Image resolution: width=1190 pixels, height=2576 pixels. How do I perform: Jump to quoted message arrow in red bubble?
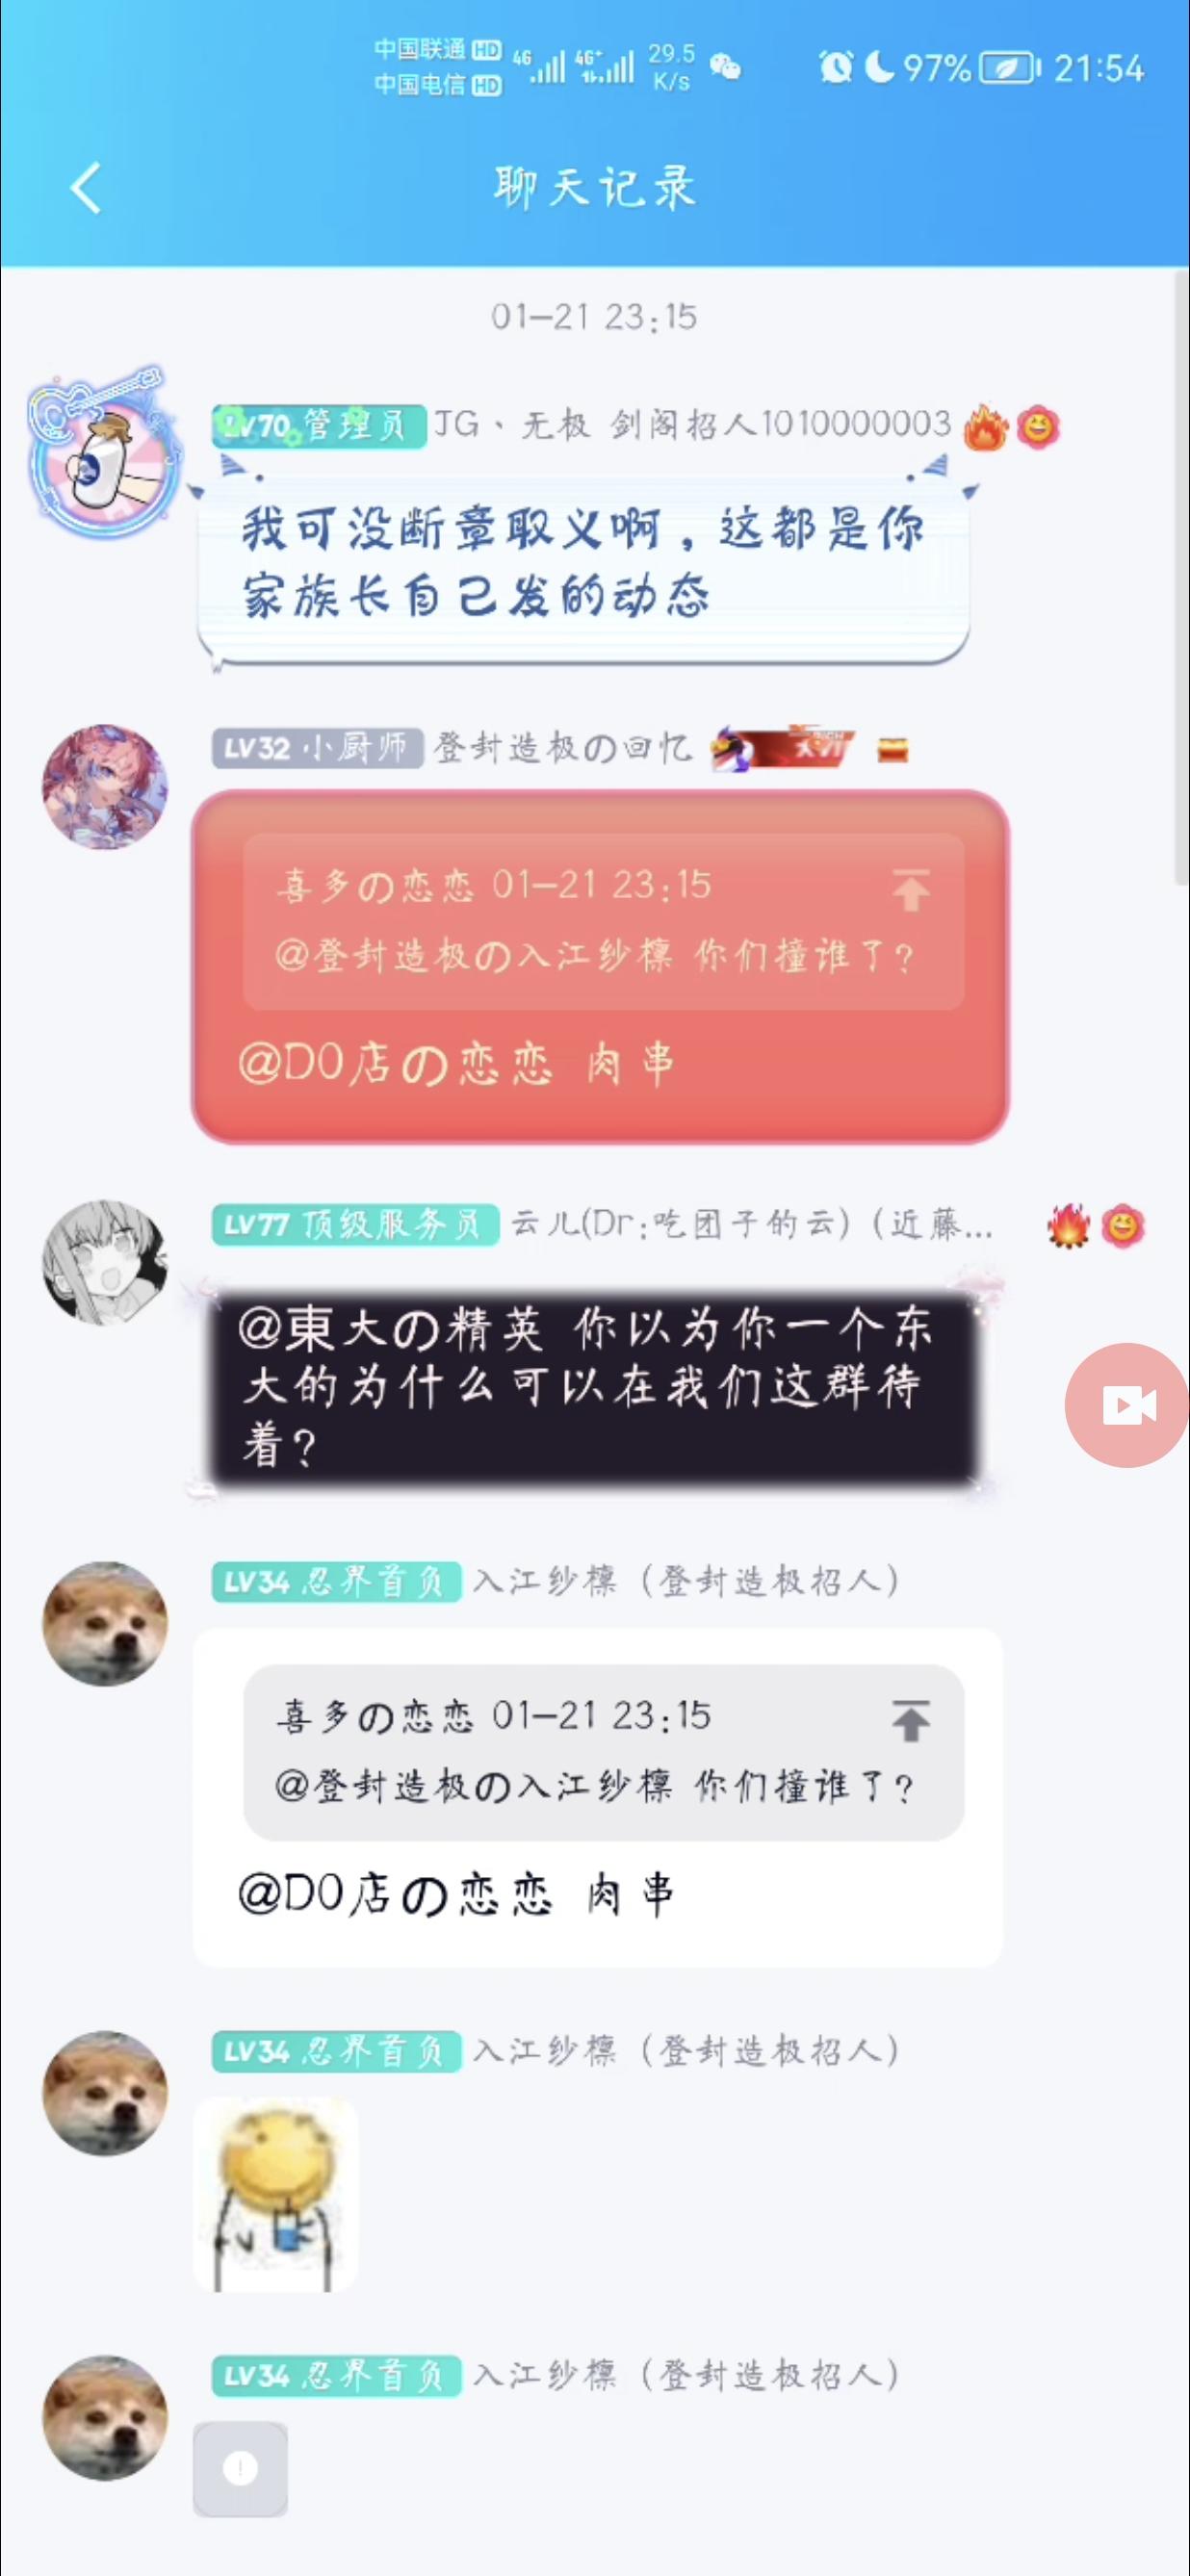coord(910,889)
